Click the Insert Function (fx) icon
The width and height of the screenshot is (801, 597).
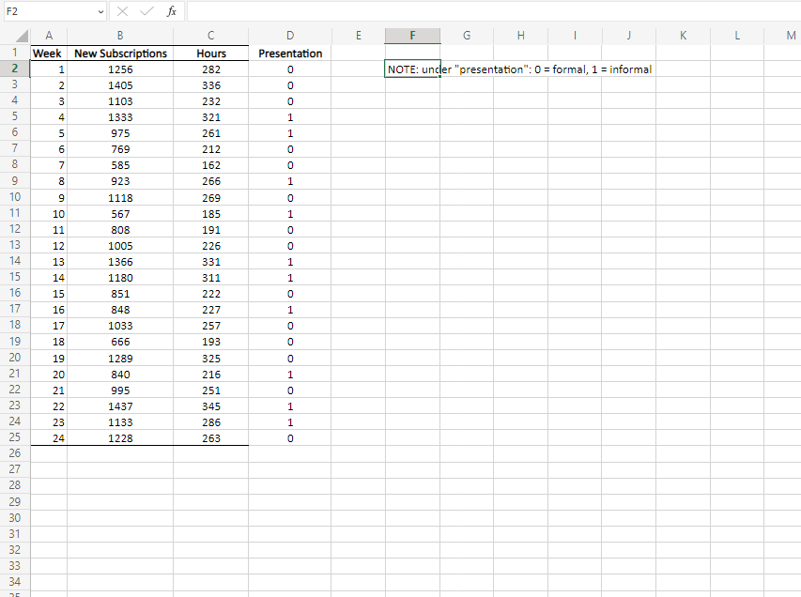coord(171,11)
